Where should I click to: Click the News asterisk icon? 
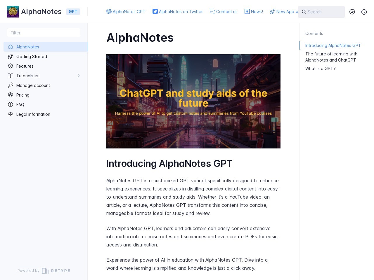(x=247, y=11)
